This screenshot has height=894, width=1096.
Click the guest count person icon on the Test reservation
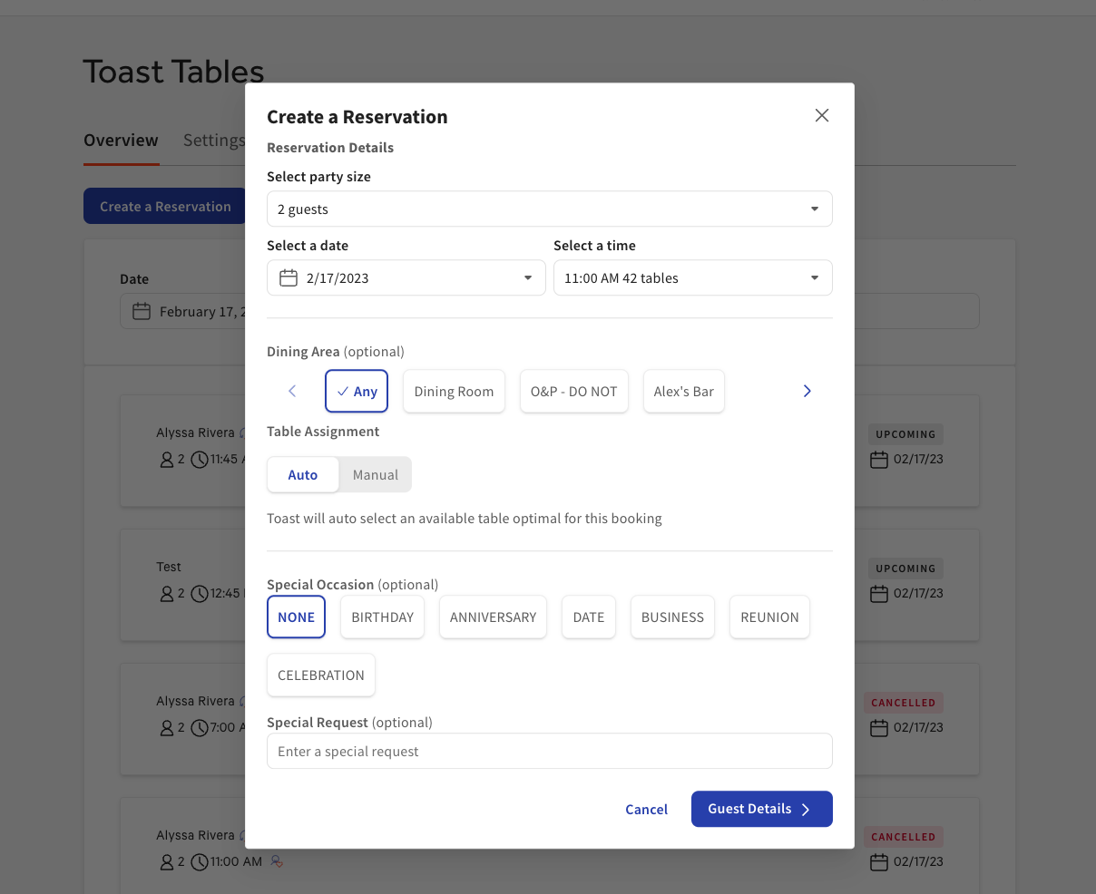167,594
